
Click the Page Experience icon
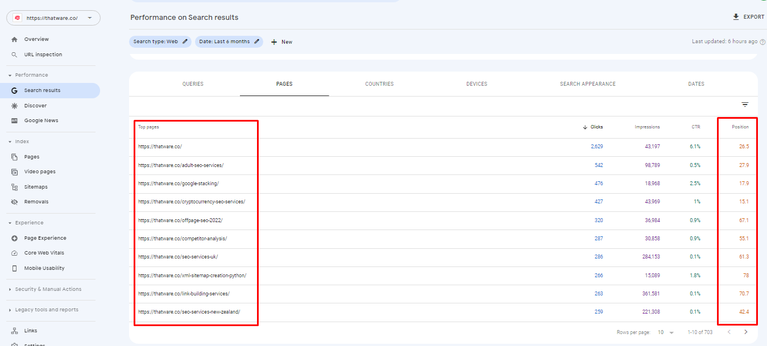click(x=14, y=238)
